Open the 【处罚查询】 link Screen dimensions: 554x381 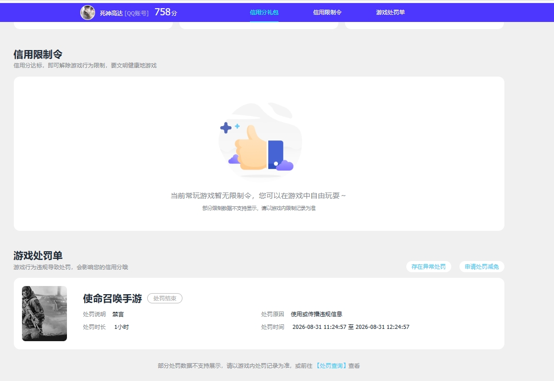click(331, 366)
